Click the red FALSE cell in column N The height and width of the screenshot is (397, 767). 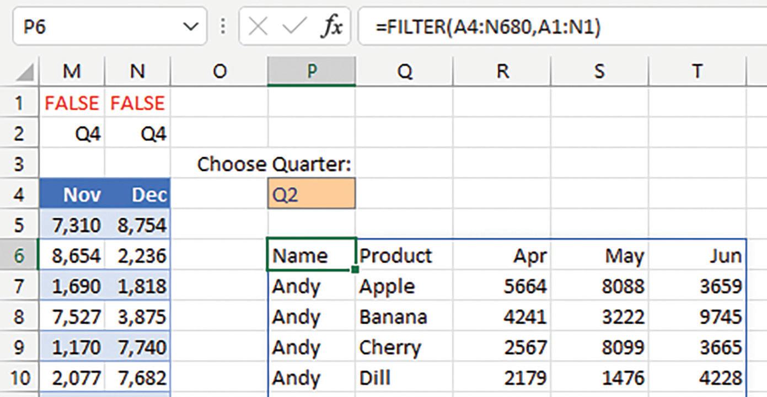(x=138, y=103)
